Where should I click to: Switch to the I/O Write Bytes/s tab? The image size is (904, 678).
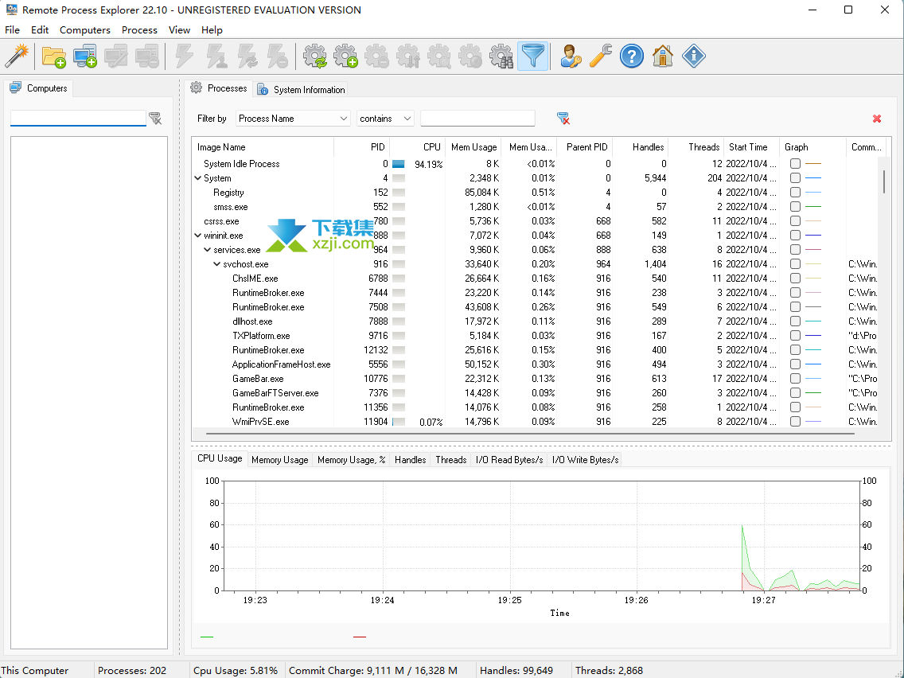(x=585, y=459)
